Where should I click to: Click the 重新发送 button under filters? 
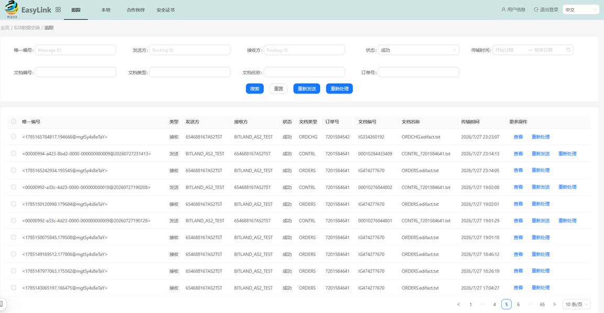306,88
